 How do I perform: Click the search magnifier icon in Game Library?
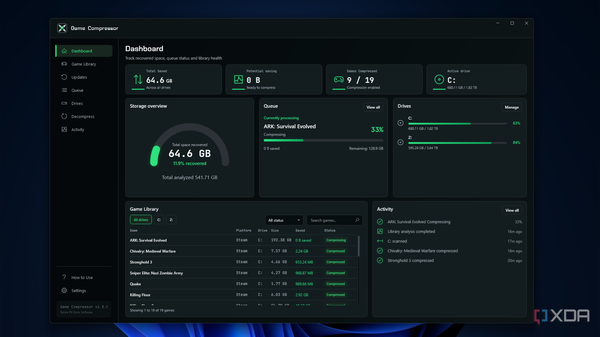coord(357,220)
